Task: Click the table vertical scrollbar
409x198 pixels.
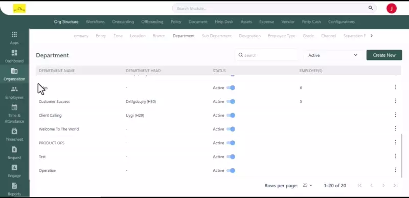Action: coord(402,156)
